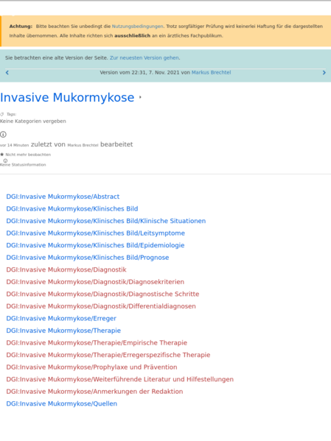This screenshot has width=331, height=441.
Task: Click the 'Keine Statusinformation' text
Action: click(23, 164)
